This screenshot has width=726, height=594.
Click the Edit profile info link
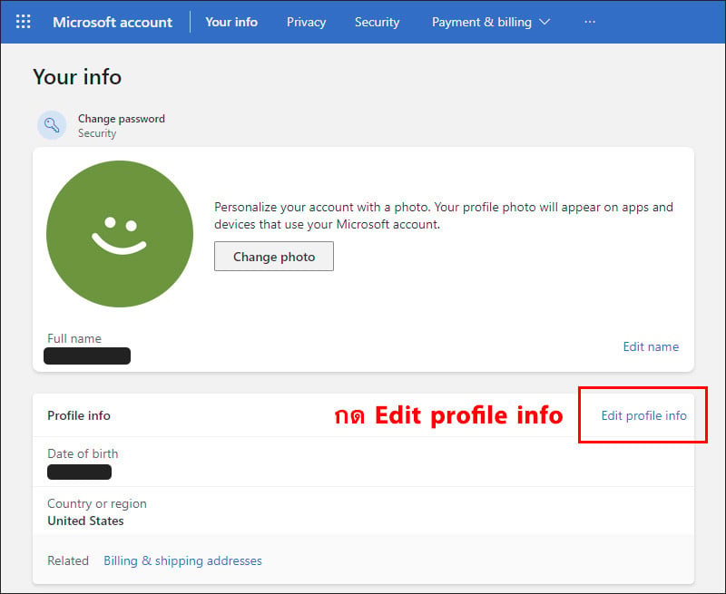tap(643, 415)
